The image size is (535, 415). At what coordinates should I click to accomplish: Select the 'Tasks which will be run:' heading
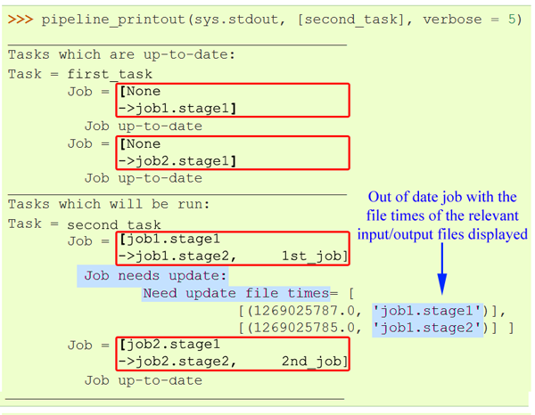(x=109, y=206)
